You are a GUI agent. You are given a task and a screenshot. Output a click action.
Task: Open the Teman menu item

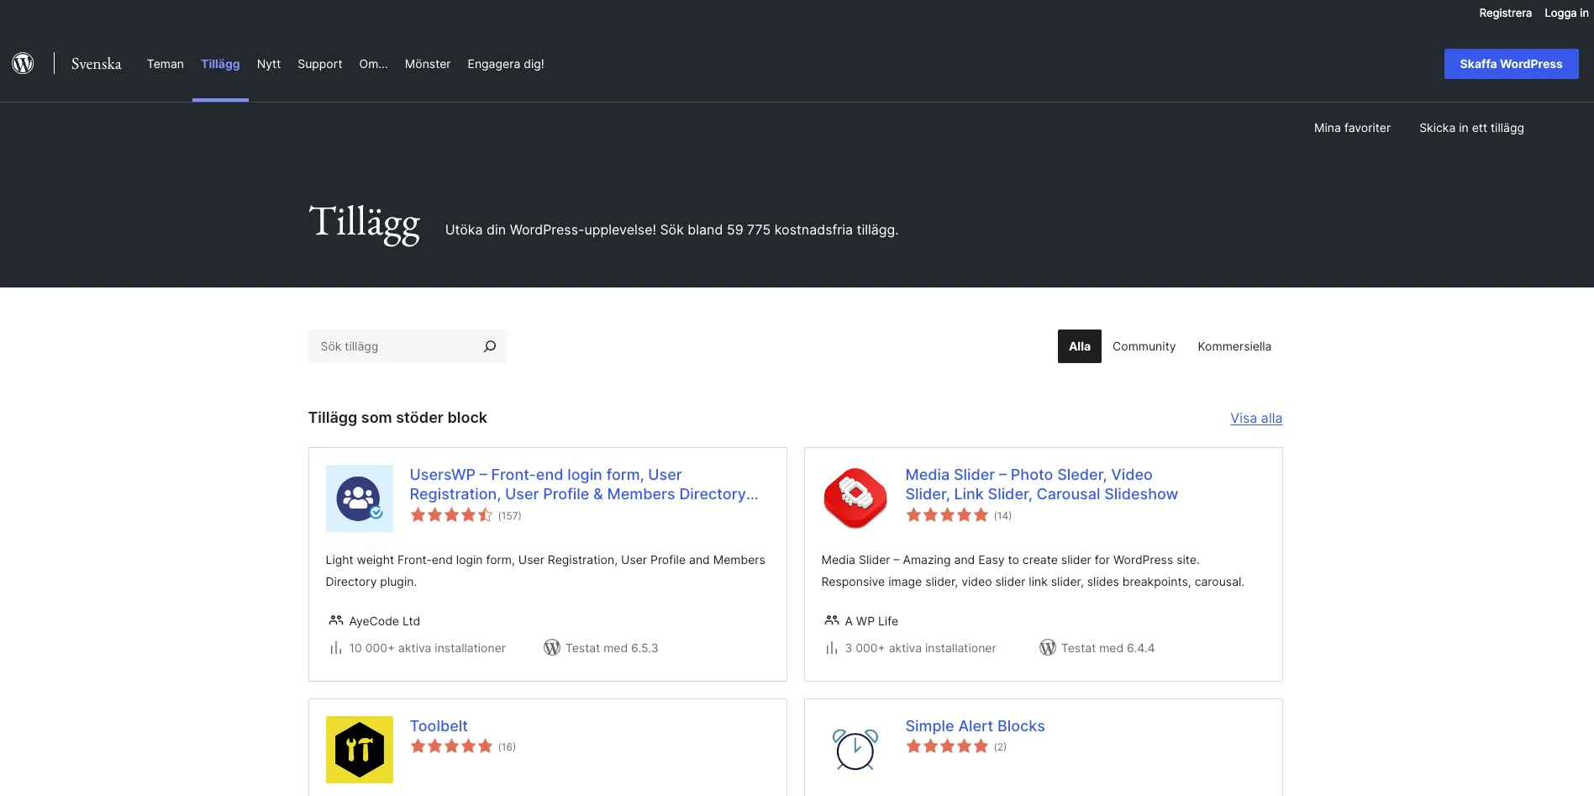[x=166, y=64]
